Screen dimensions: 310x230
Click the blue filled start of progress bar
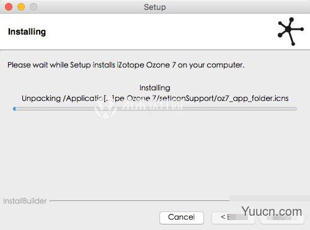point(14,109)
